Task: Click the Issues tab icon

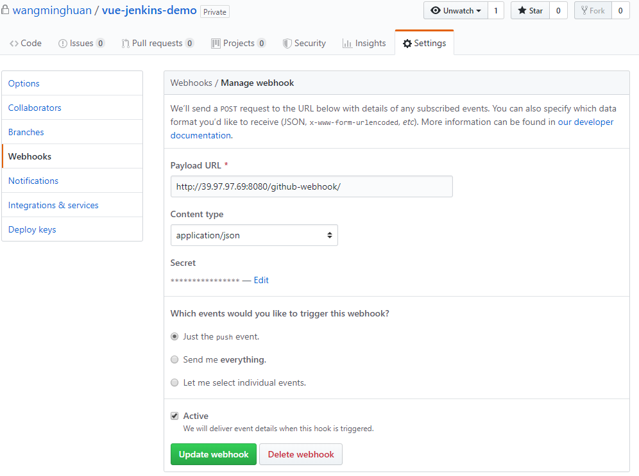Action: (63, 44)
